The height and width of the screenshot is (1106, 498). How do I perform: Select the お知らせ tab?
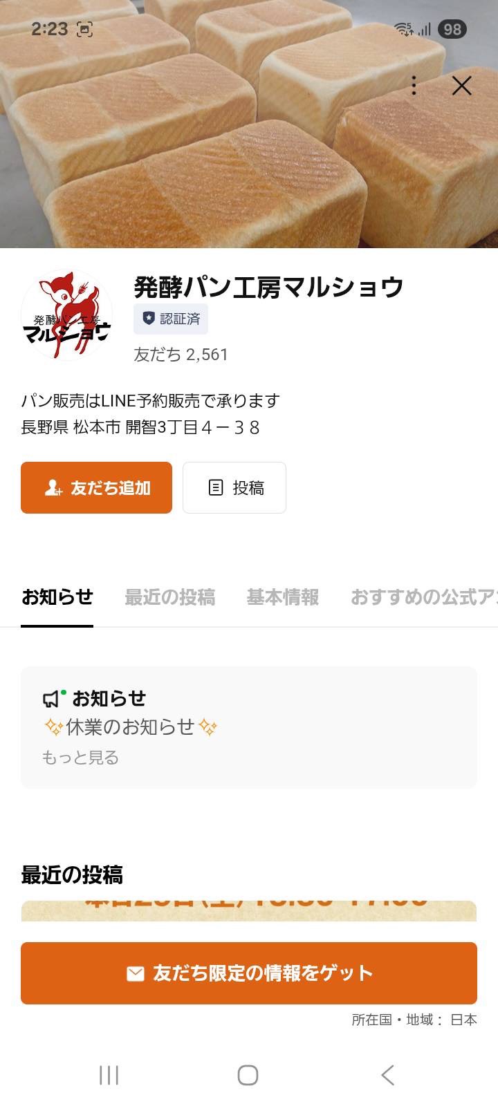click(x=57, y=597)
